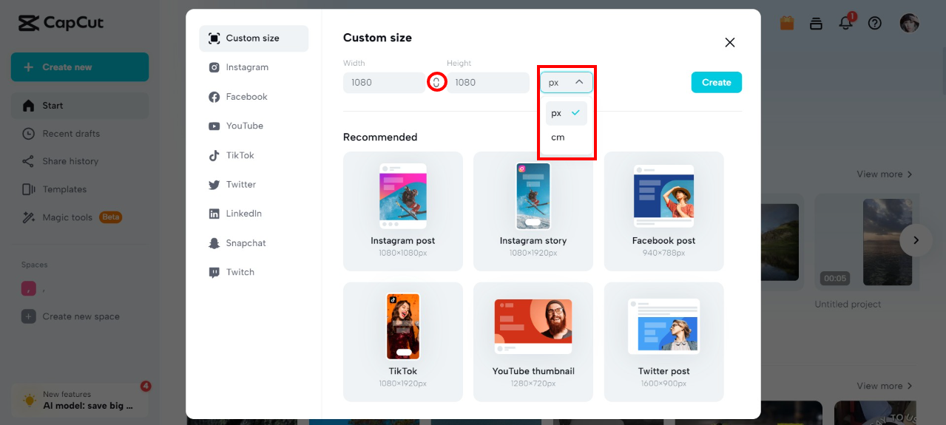Open Templates in sidebar
Image resolution: width=946 pixels, height=425 pixels.
coord(80,189)
